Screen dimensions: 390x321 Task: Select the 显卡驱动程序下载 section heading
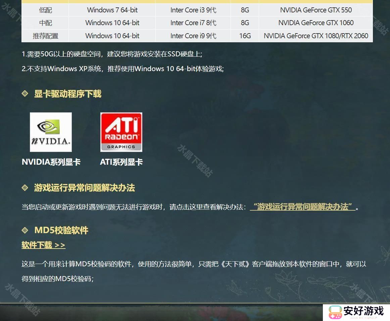click(67, 94)
